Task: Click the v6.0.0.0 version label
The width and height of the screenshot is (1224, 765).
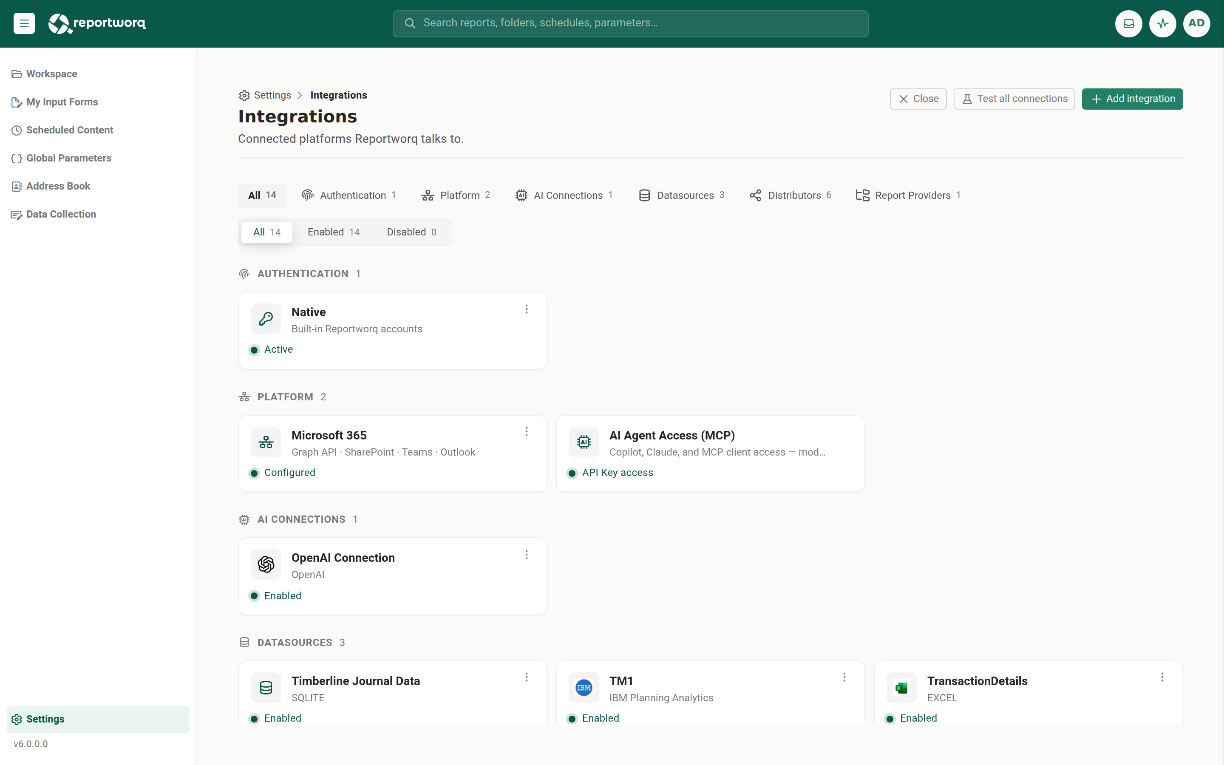Action: [30, 744]
